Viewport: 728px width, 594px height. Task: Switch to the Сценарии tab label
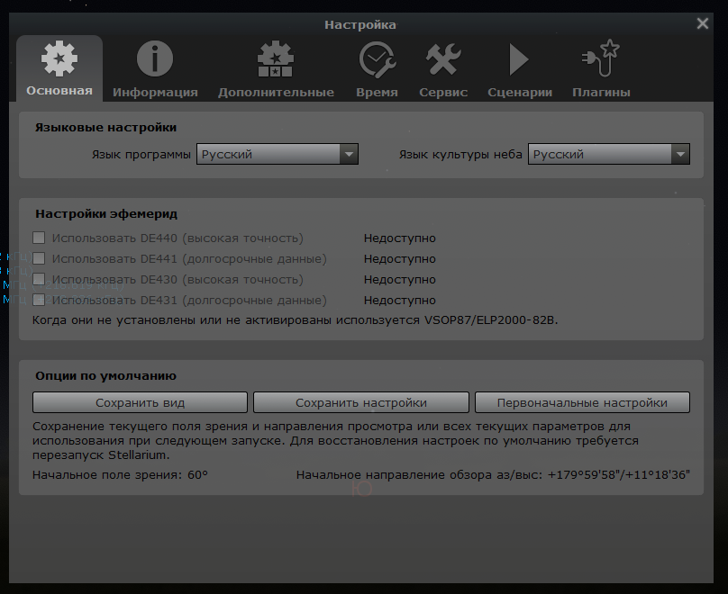(x=520, y=93)
